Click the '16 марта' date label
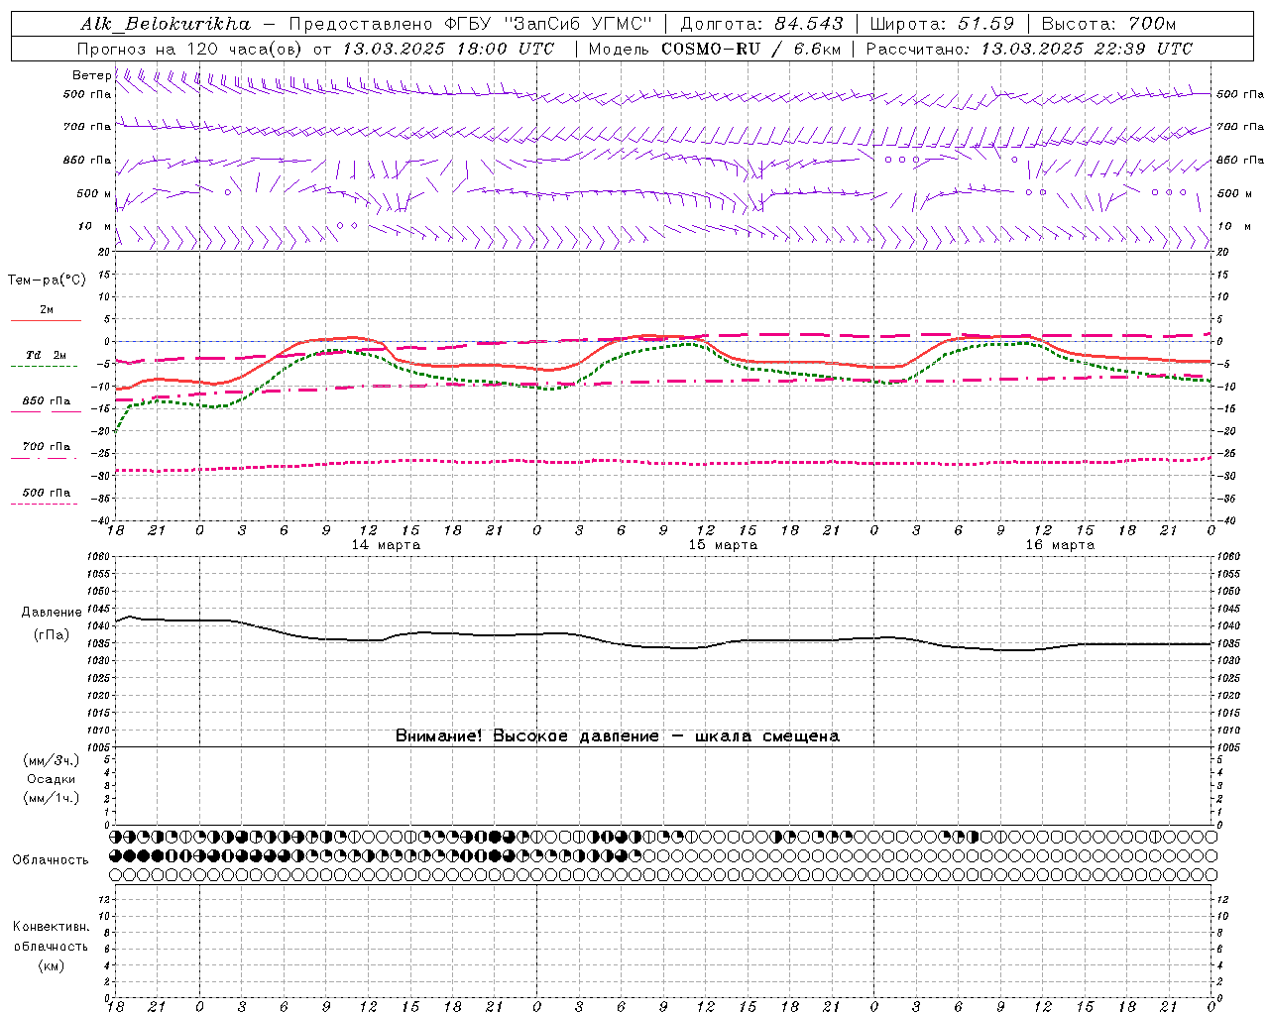This screenshot has width=1269, height=1015. pos(1060,545)
